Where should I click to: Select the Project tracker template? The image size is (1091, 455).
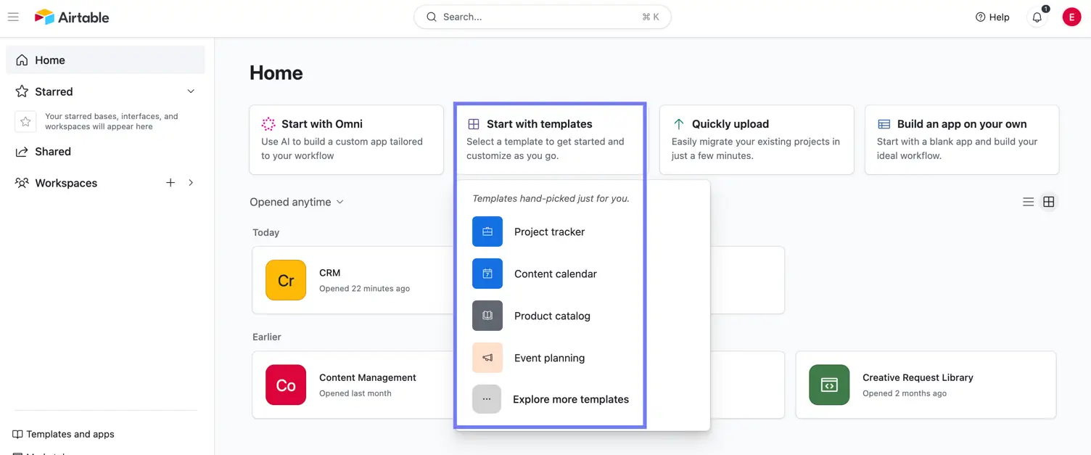[x=549, y=232]
